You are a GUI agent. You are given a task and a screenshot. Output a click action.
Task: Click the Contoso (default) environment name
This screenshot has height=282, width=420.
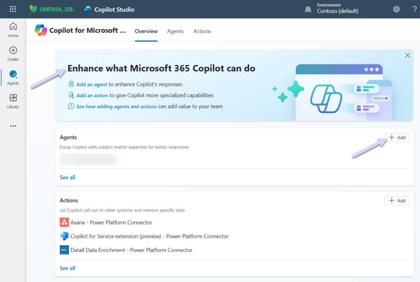pyautogui.click(x=338, y=11)
